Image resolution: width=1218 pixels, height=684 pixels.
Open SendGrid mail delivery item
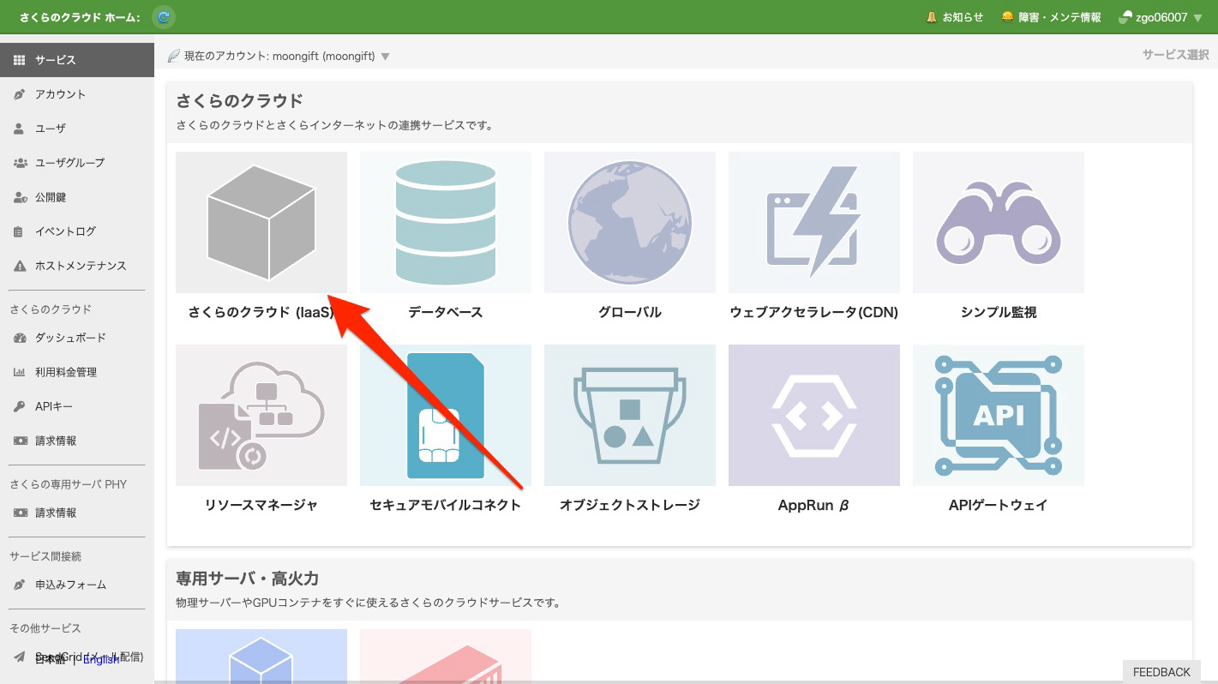click(77, 657)
